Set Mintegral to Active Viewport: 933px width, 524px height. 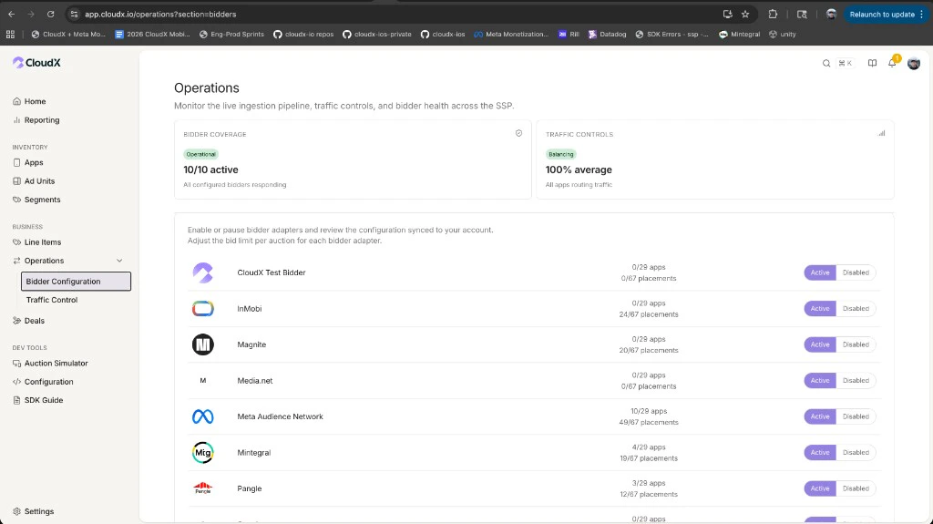[820, 453]
